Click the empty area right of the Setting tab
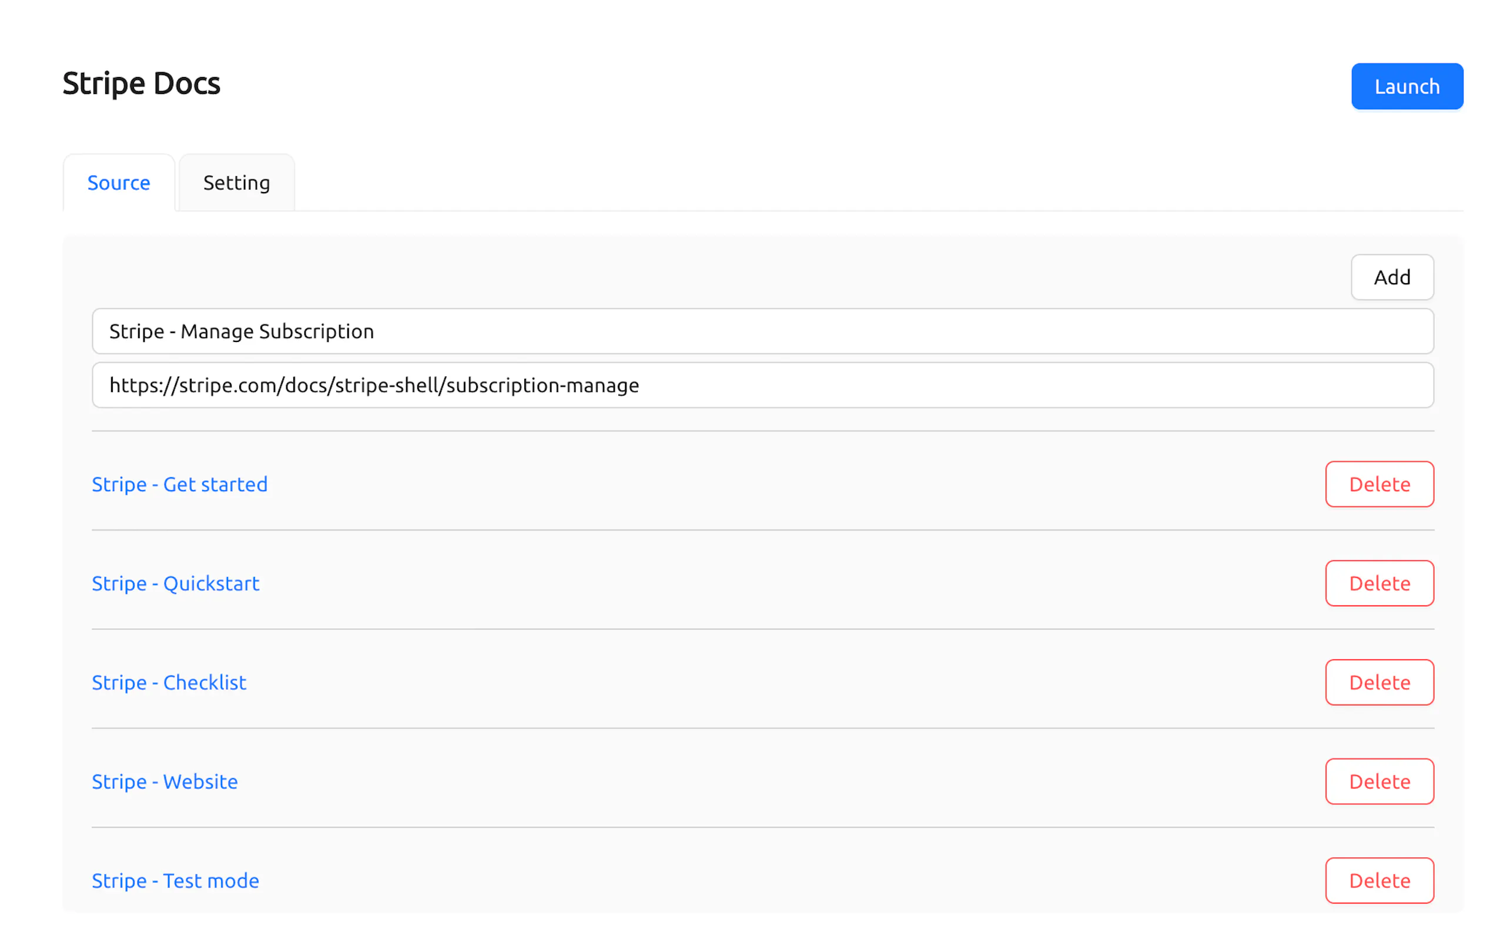The height and width of the screenshot is (933, 1493). [x=864, y=183]
